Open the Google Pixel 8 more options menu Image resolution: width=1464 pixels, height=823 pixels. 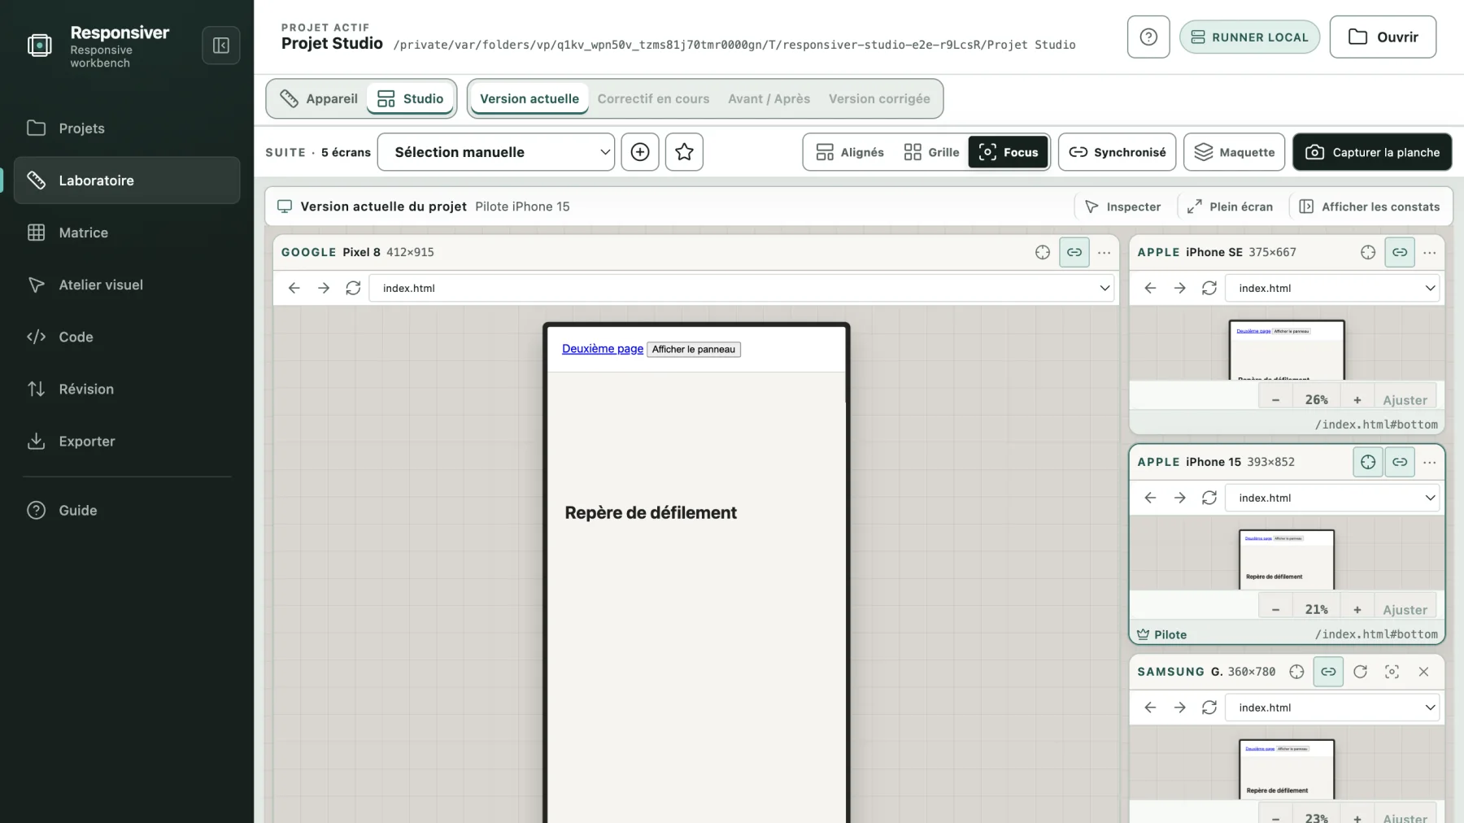tap(1104, 252)
